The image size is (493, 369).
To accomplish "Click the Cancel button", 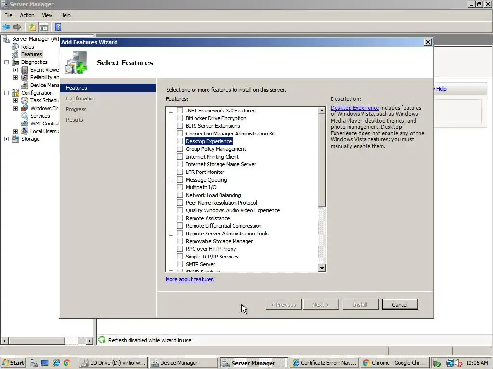I will (400, 304).
